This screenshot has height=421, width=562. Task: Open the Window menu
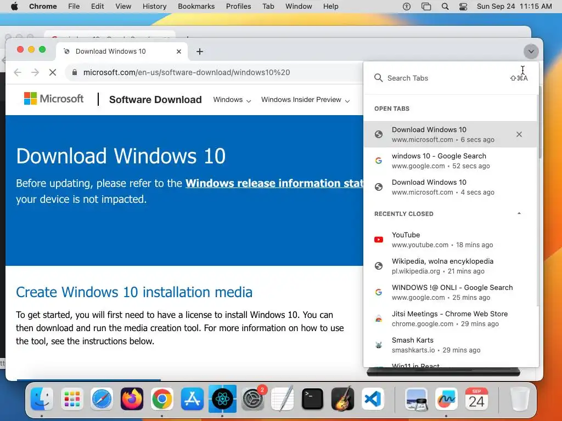pyautogui.click(x=299, y=6)
